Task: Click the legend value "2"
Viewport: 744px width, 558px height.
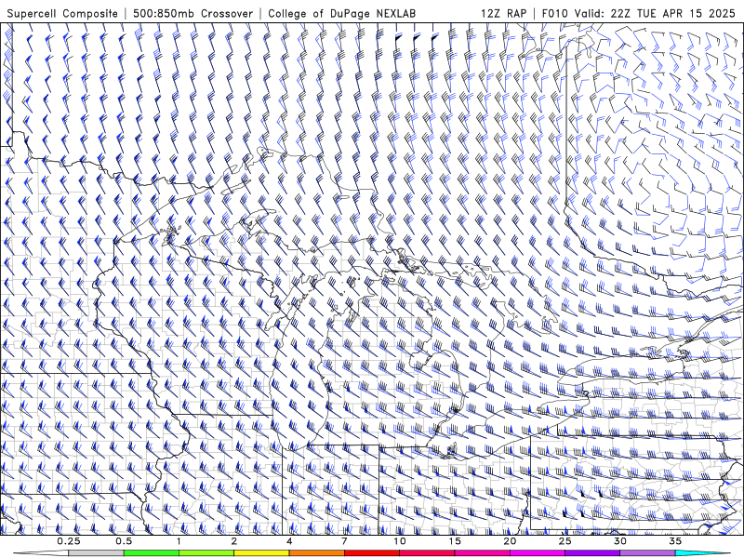Action: (234, 541)
